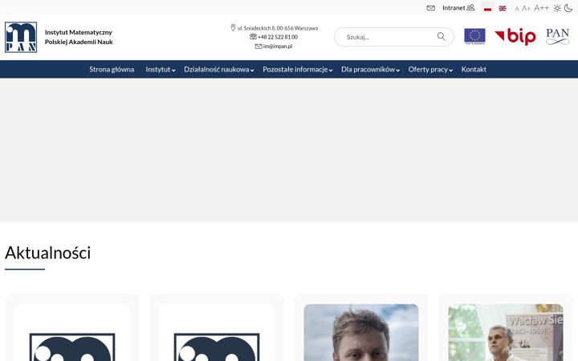Switch language to English flag

[502, 8]
